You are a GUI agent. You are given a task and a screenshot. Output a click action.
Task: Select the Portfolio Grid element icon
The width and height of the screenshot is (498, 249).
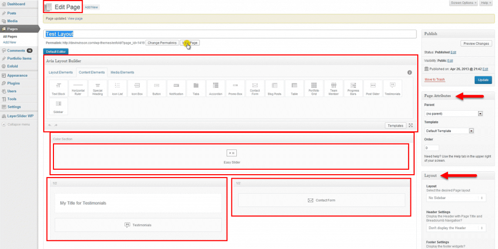[x=314, y=88]
